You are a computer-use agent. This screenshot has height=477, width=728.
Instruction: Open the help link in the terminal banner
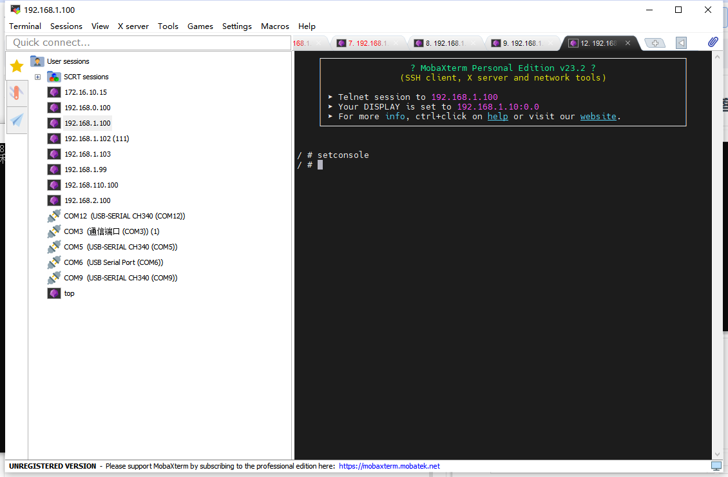coord(498,117)
